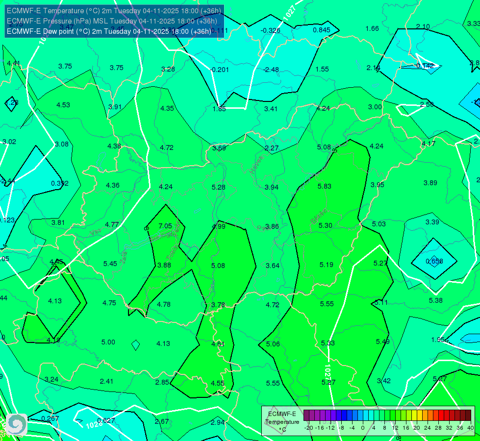Click the legend scale value 40
480x441 pixels.
[x=471, y=428]
